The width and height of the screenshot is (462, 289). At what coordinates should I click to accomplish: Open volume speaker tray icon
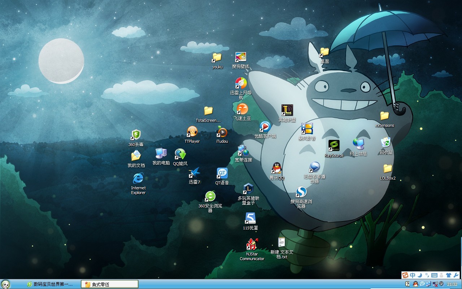[441, 284]
